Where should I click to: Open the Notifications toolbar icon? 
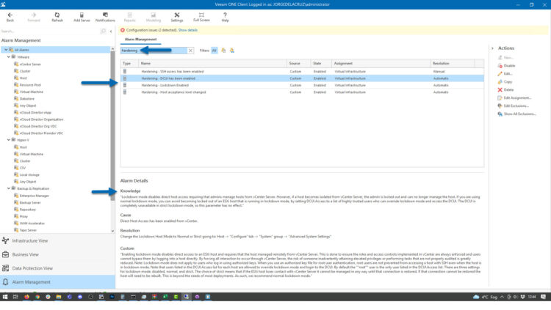[105, 17]
